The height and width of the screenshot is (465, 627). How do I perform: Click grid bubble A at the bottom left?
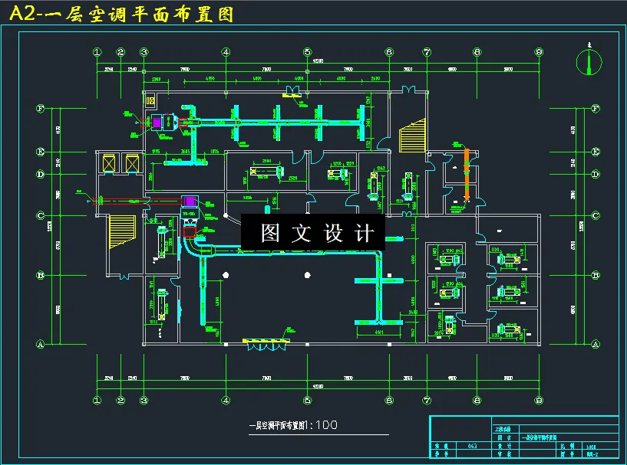pos(39,345)
